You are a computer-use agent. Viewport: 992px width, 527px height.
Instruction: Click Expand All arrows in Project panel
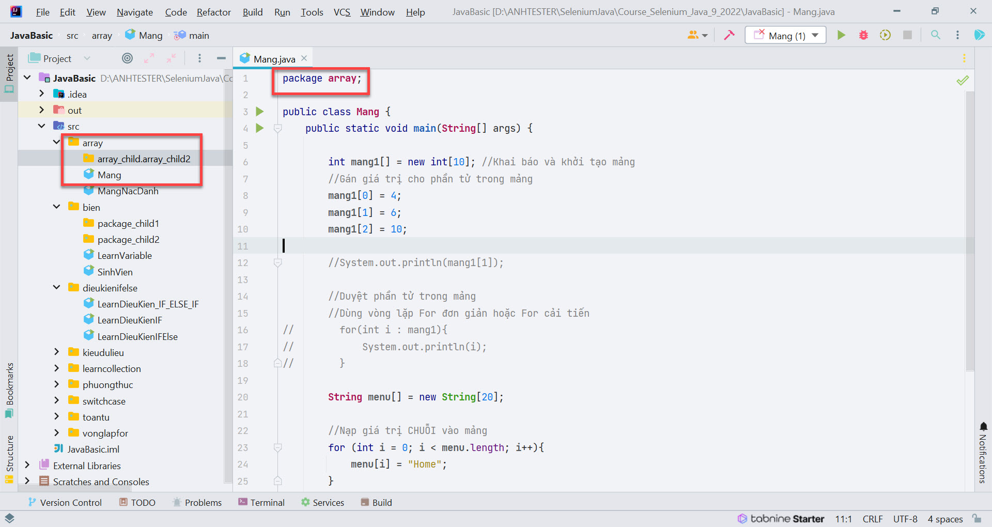(x=149, y=58)
